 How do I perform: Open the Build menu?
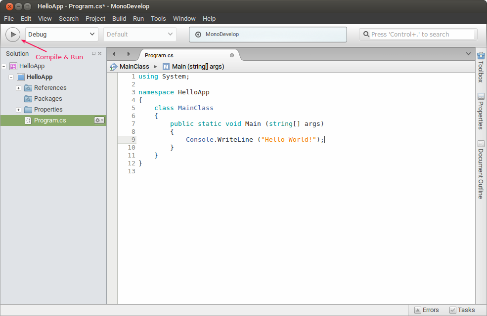tap(119, 18)
